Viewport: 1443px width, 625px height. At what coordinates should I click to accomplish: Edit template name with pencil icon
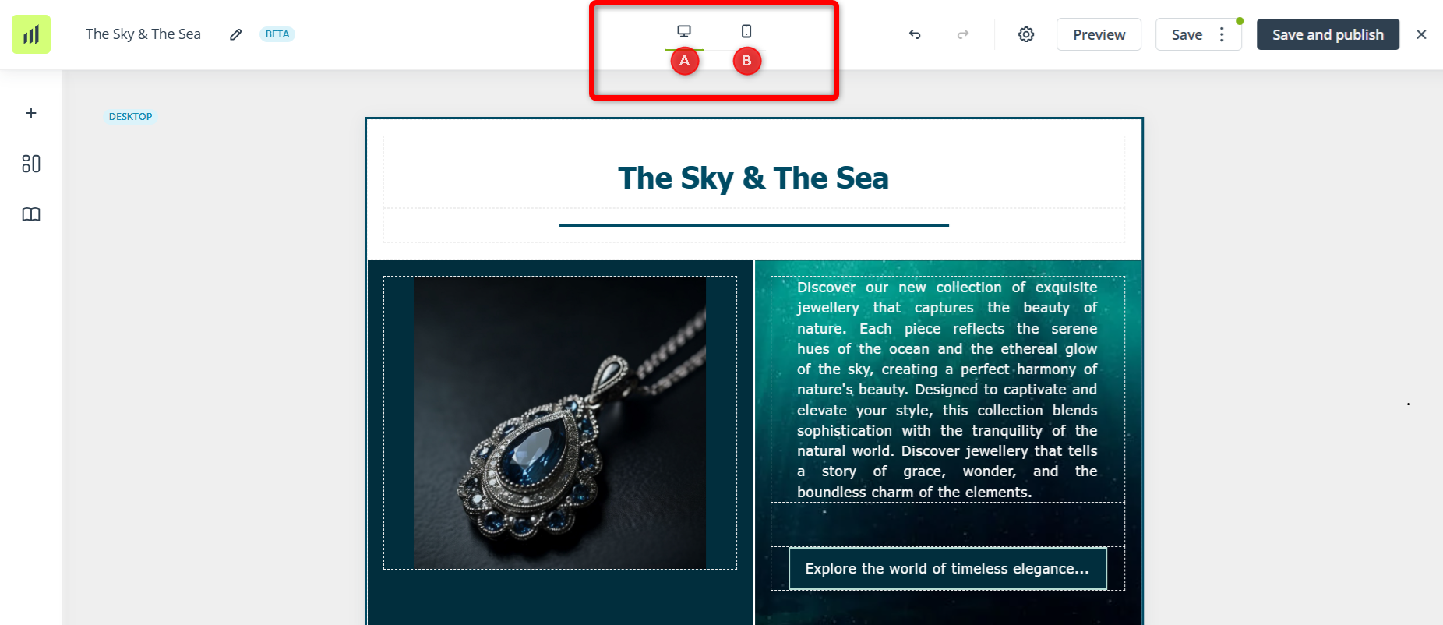pyautogui.click(x=235, y=34)
